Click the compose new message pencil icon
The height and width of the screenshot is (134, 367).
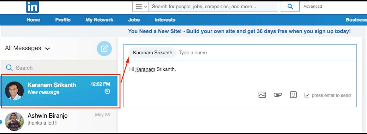[104, 48]
